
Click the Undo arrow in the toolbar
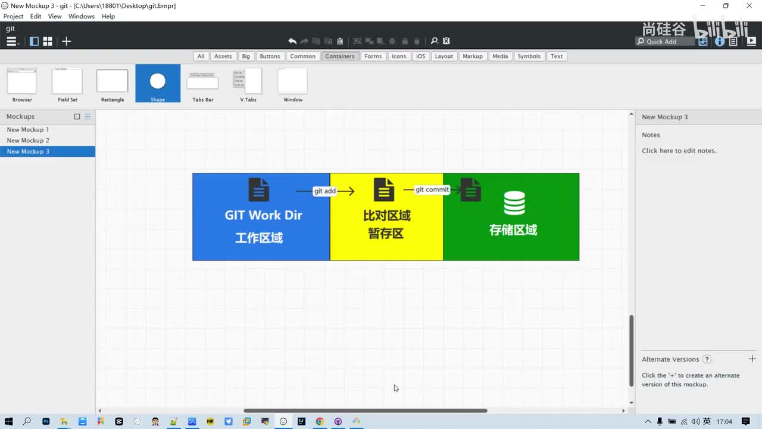[x=292, y=41]
